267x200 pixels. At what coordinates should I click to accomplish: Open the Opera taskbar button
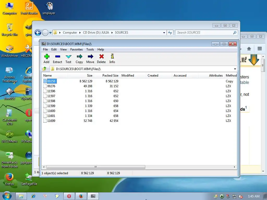point(69,196)
